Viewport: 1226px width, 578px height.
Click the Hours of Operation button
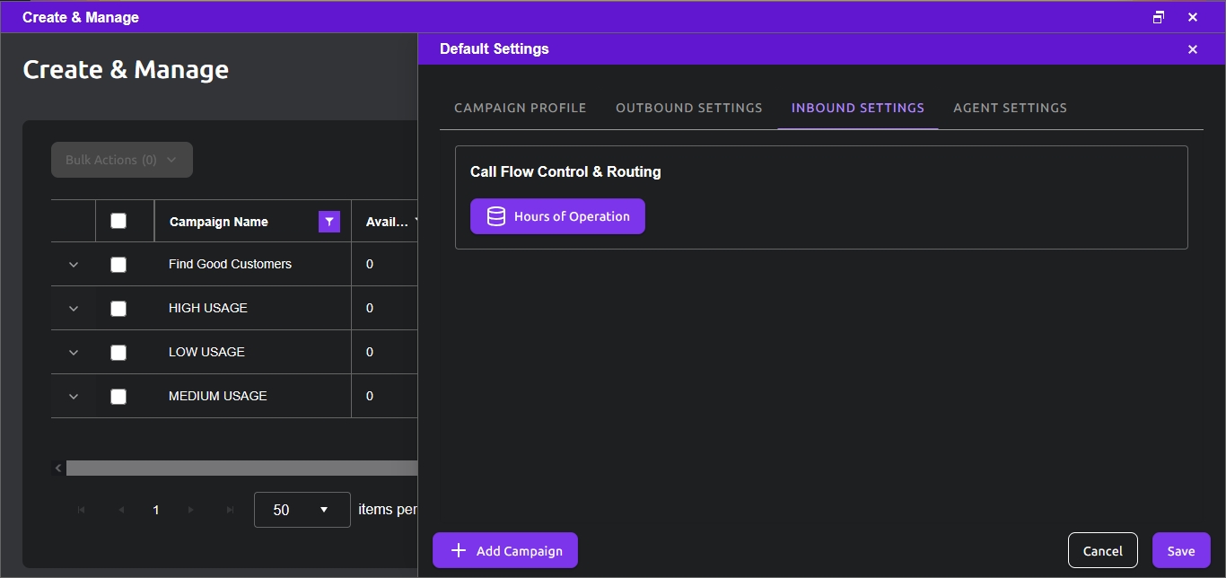tap(557, 216)
